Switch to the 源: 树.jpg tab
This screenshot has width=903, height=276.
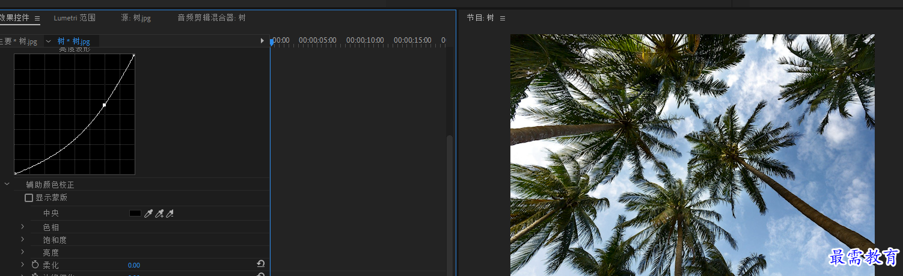(x=136, y=18)
